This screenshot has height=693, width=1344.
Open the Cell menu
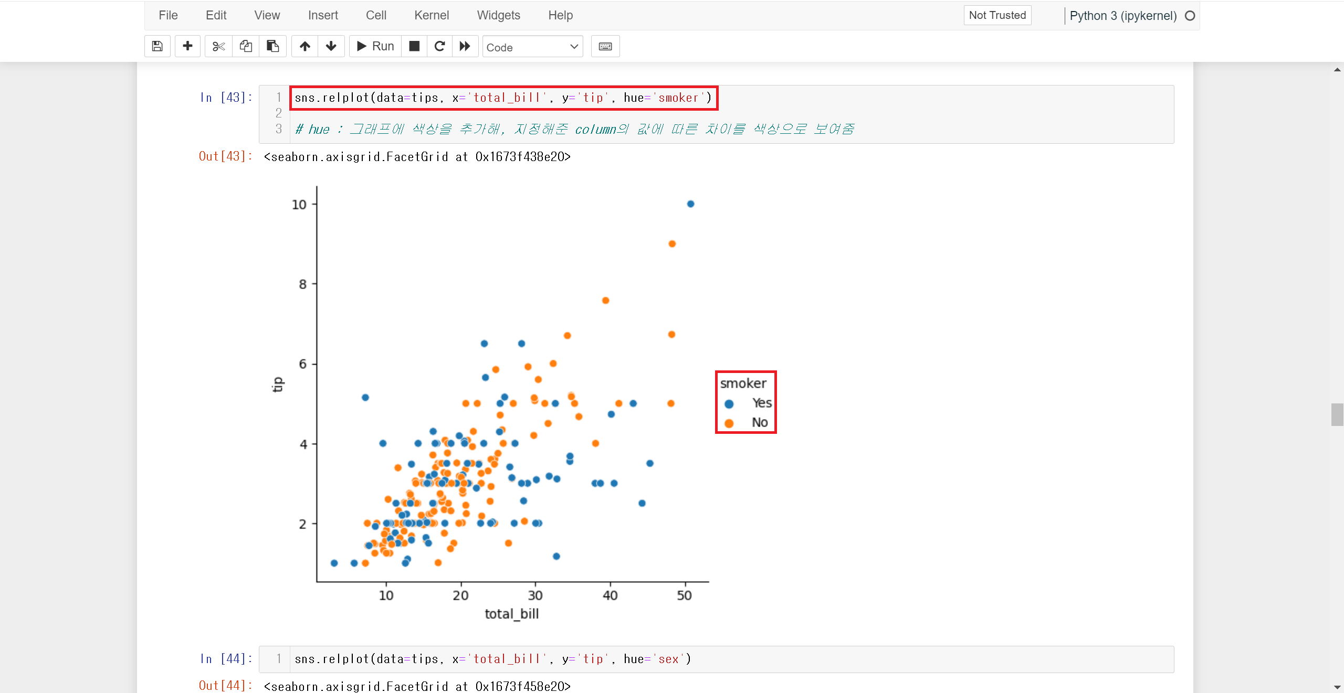tap(376, 15)
